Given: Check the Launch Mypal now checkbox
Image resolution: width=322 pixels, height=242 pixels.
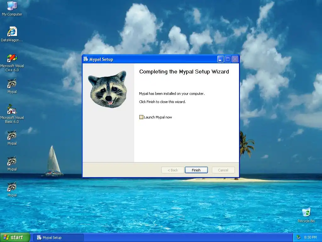Looking at the screenshot, I should coord(141,117).
